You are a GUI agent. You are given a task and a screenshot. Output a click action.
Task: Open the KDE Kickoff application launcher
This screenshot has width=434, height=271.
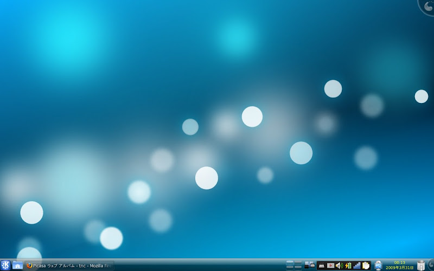pos(5,265)
